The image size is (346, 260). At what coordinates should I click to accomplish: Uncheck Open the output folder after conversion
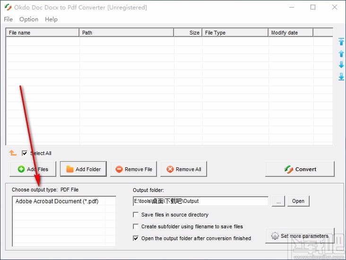136,238
